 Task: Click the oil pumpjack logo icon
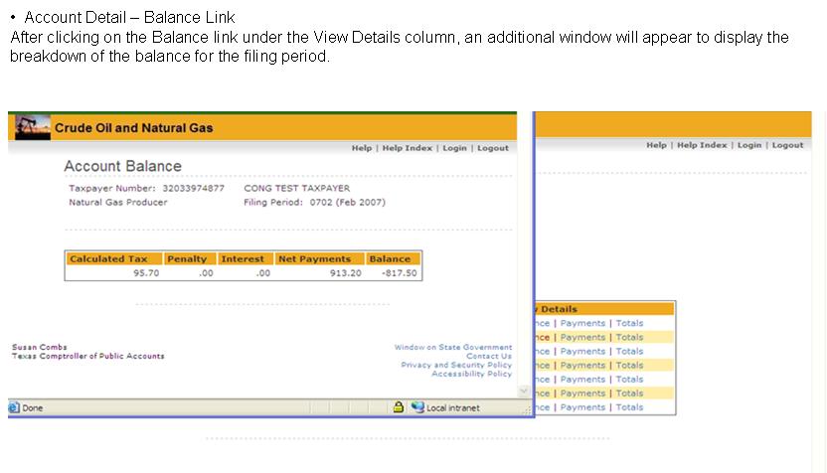tap(32, 127)
